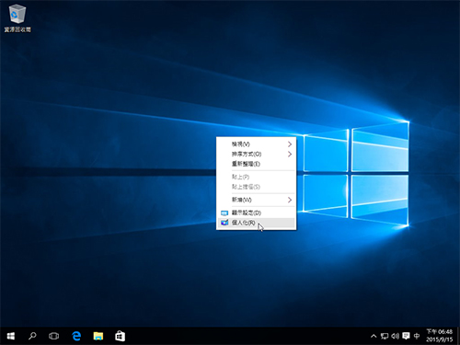Select 個人化(R) in the context menu
The height and width of the screenshot is (345, 460).
pos(257,223)
